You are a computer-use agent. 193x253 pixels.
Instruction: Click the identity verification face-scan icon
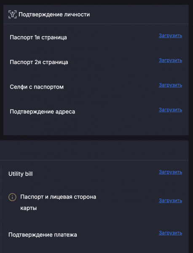pos(12,14)
